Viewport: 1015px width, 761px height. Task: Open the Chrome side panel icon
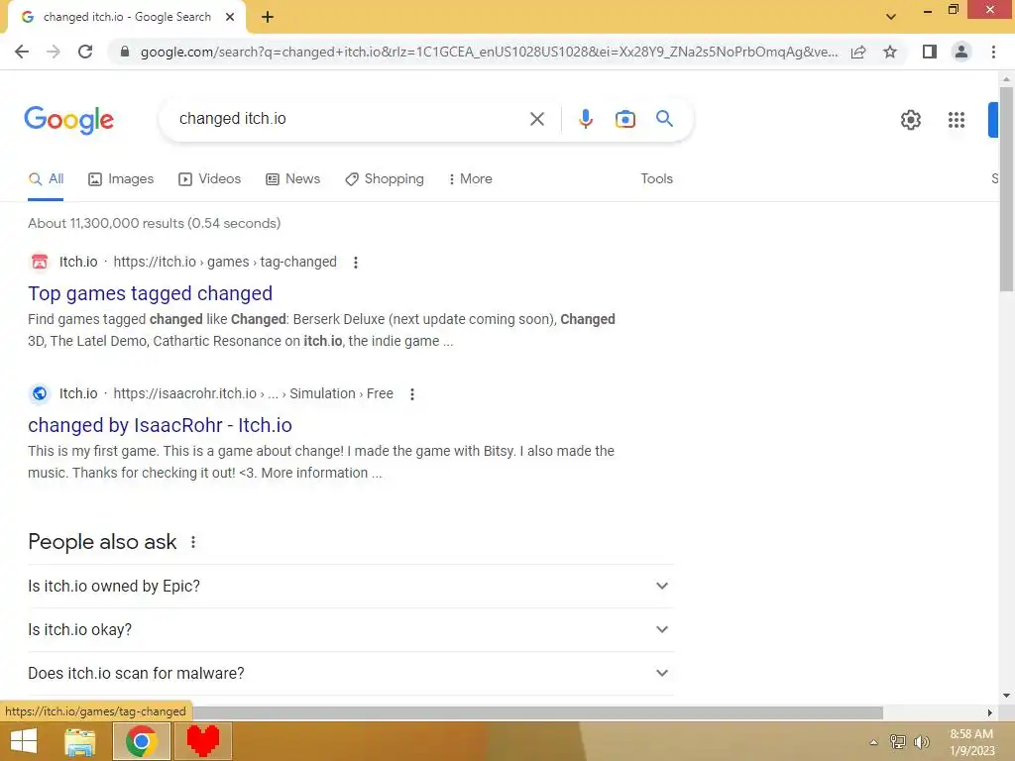(x=930, y=52)
